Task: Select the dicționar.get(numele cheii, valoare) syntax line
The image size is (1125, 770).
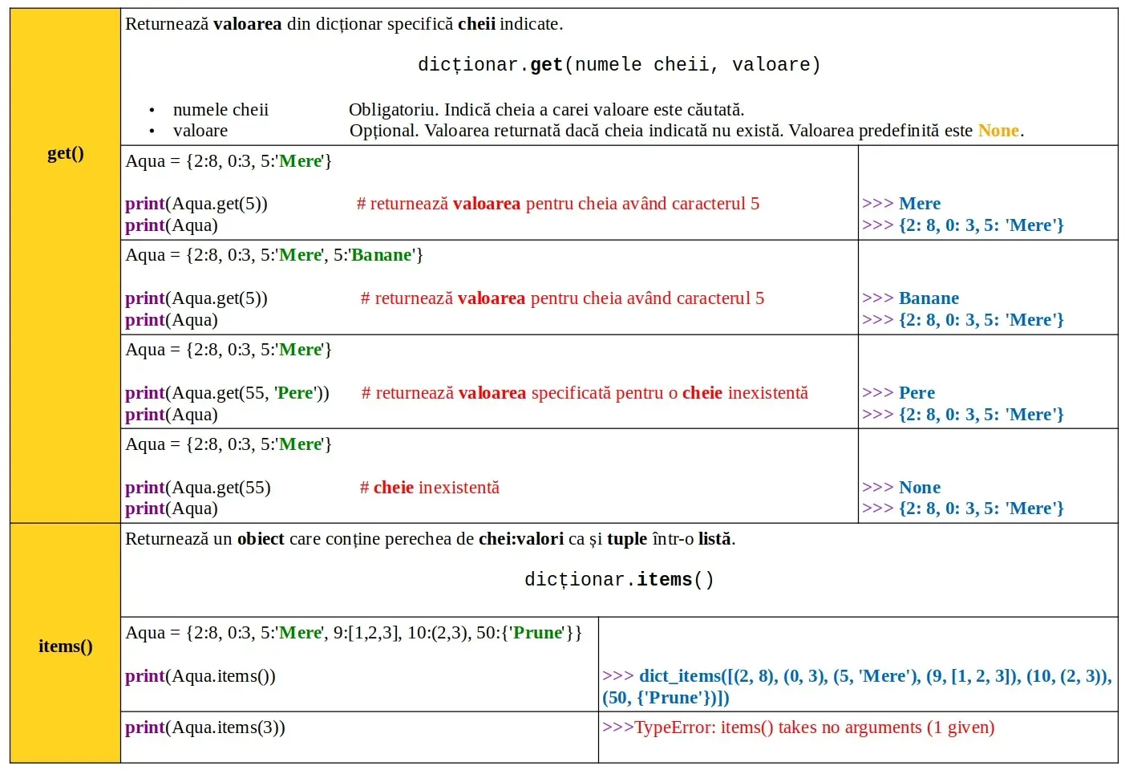Action: point(619,65)
